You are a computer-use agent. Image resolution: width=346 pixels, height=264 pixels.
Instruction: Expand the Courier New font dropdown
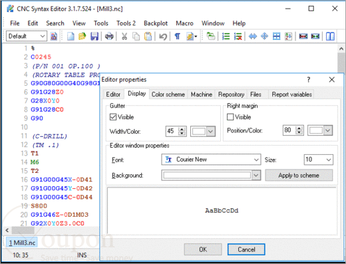pyautogui.click(x=256, y=160)
